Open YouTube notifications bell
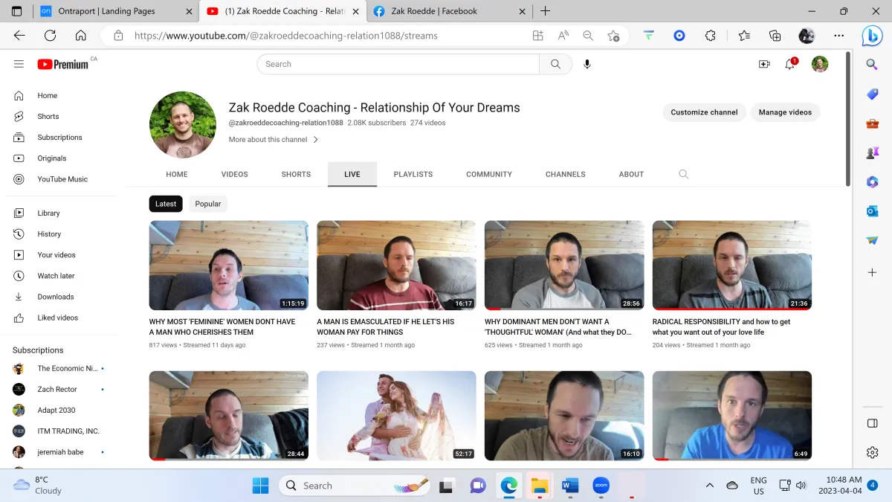This screenshot has height=502, width=892. click(790, 64)
